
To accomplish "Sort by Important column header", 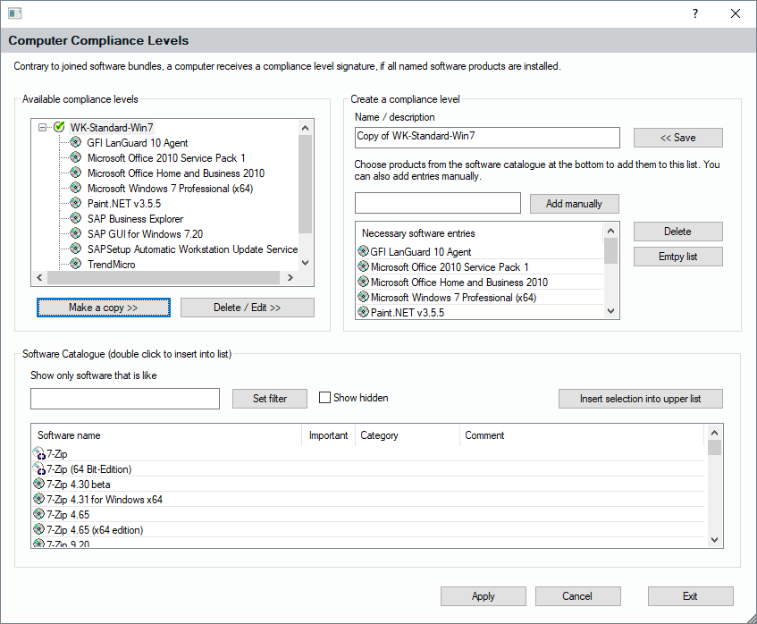I will [328, 435].
